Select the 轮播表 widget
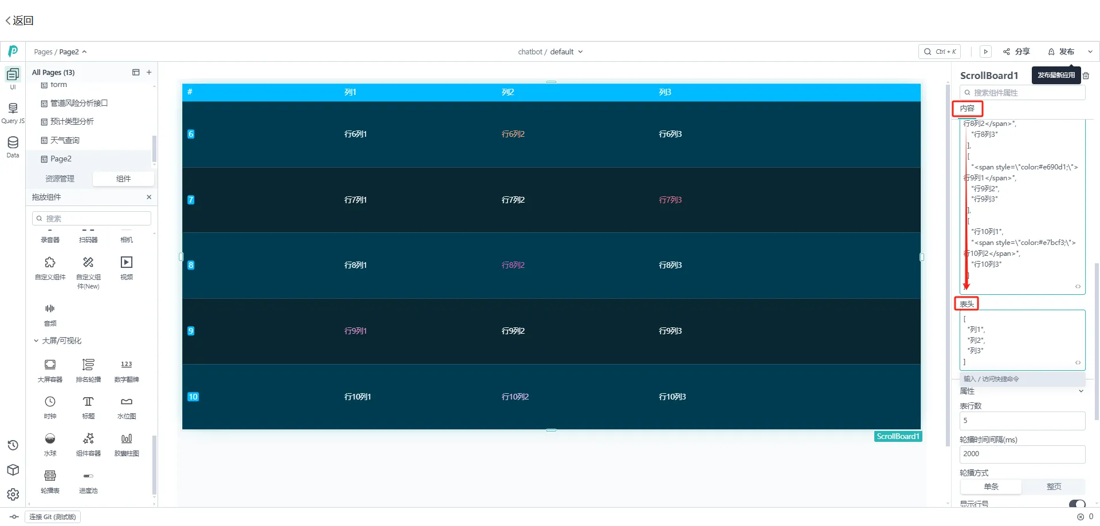The width and height of the screenshot is (1100, 526). click(x=50, y=482)
